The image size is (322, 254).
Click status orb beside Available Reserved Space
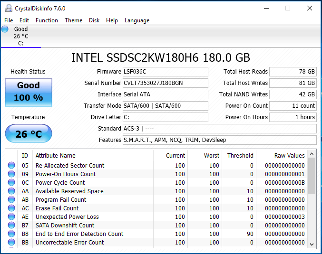point(11,191)
